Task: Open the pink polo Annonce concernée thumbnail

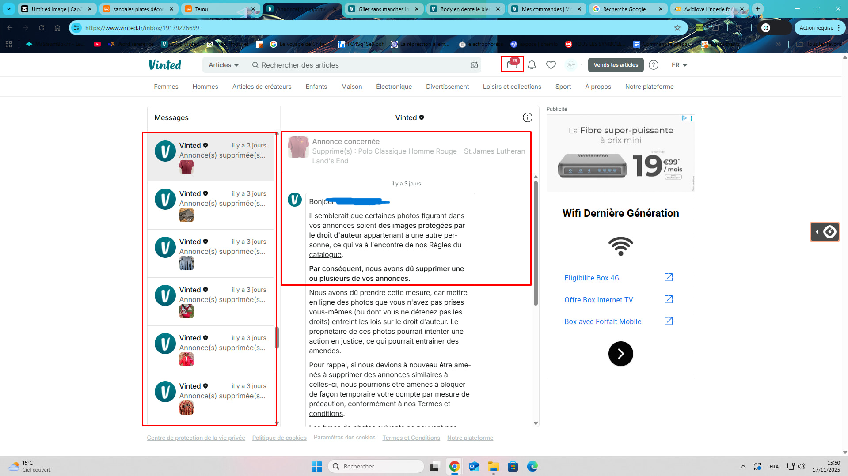Action: (298, 147)
